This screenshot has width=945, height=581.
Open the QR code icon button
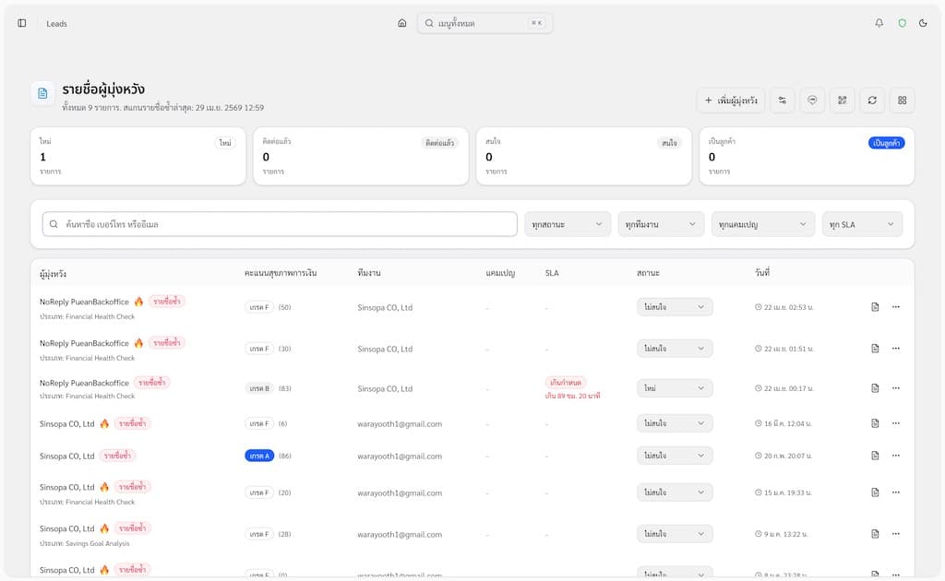pyautogui.click(x=842, y=100)
